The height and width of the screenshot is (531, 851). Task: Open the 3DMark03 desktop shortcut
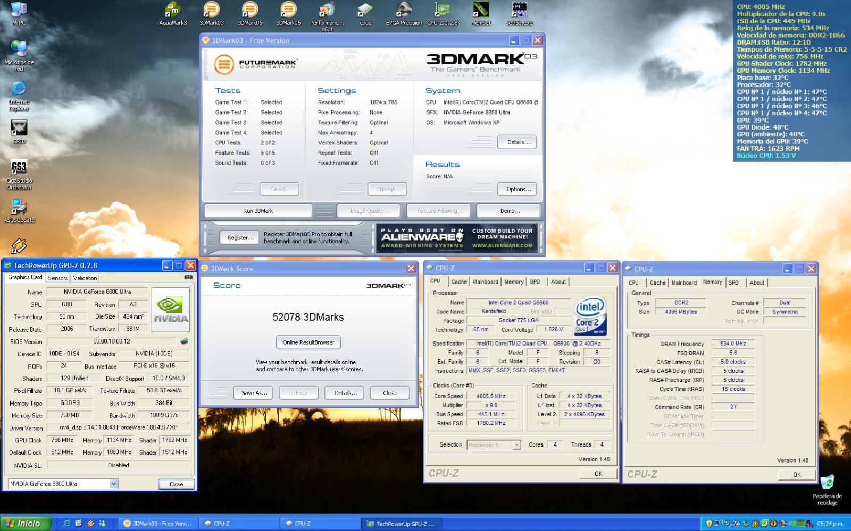[212, 14]
